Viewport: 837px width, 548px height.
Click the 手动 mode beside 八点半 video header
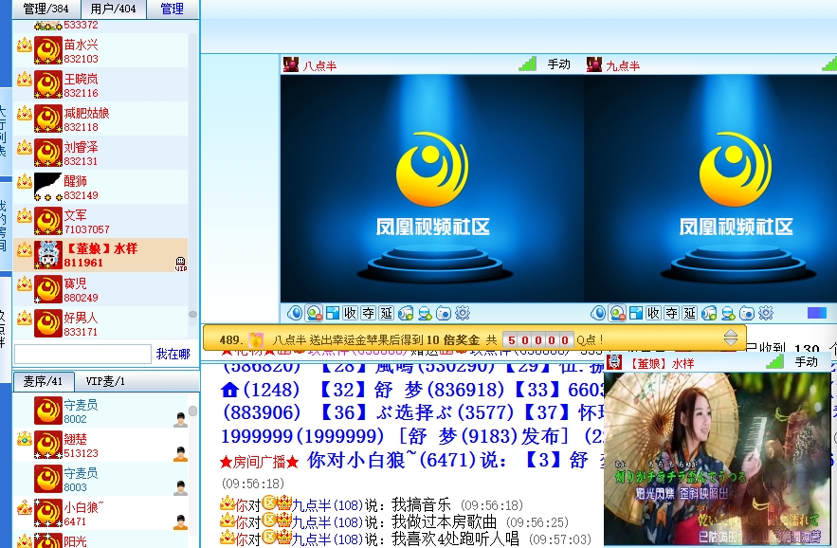[559, 64]
